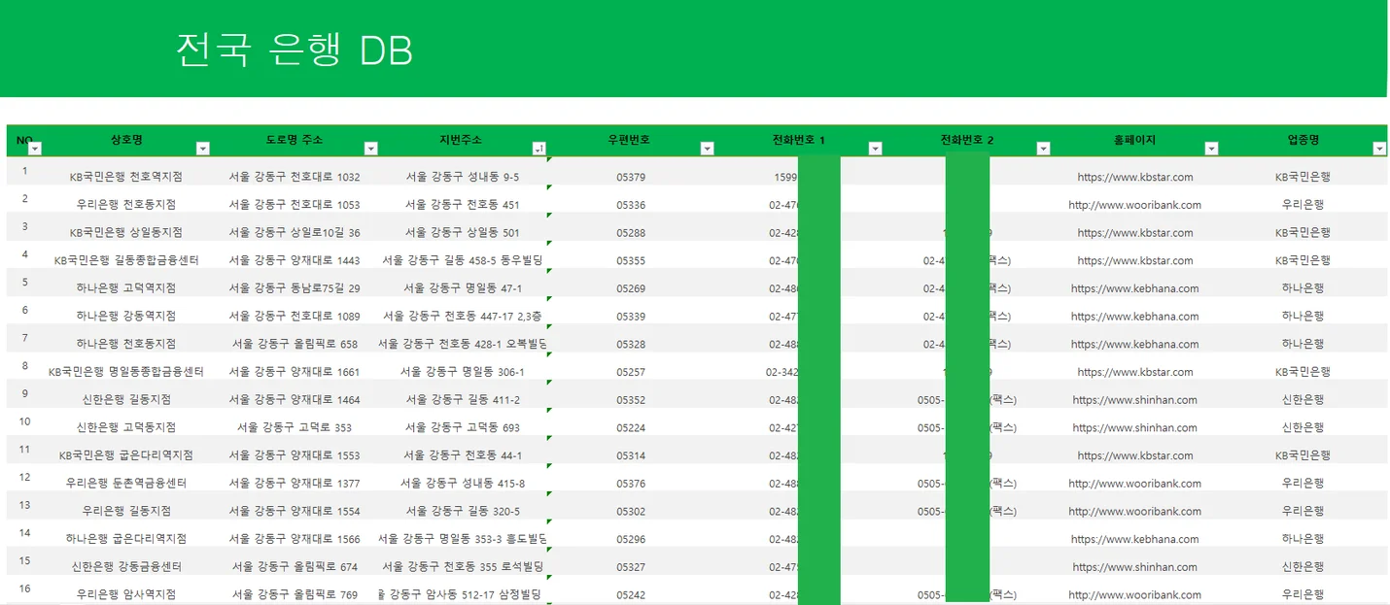Select 업종명 cell 신한은행 in row 15
The image size is (1390, 605).
click(1303, 567)
